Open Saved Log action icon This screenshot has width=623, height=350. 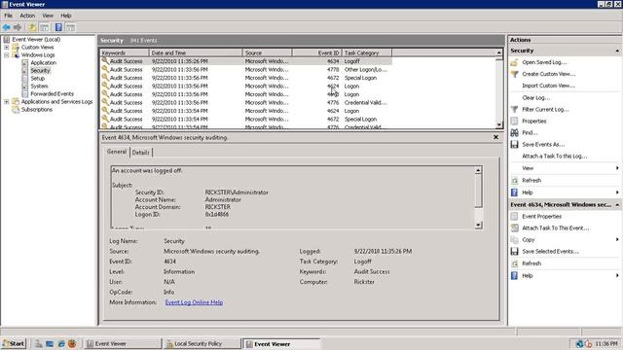tap(514, 62)
